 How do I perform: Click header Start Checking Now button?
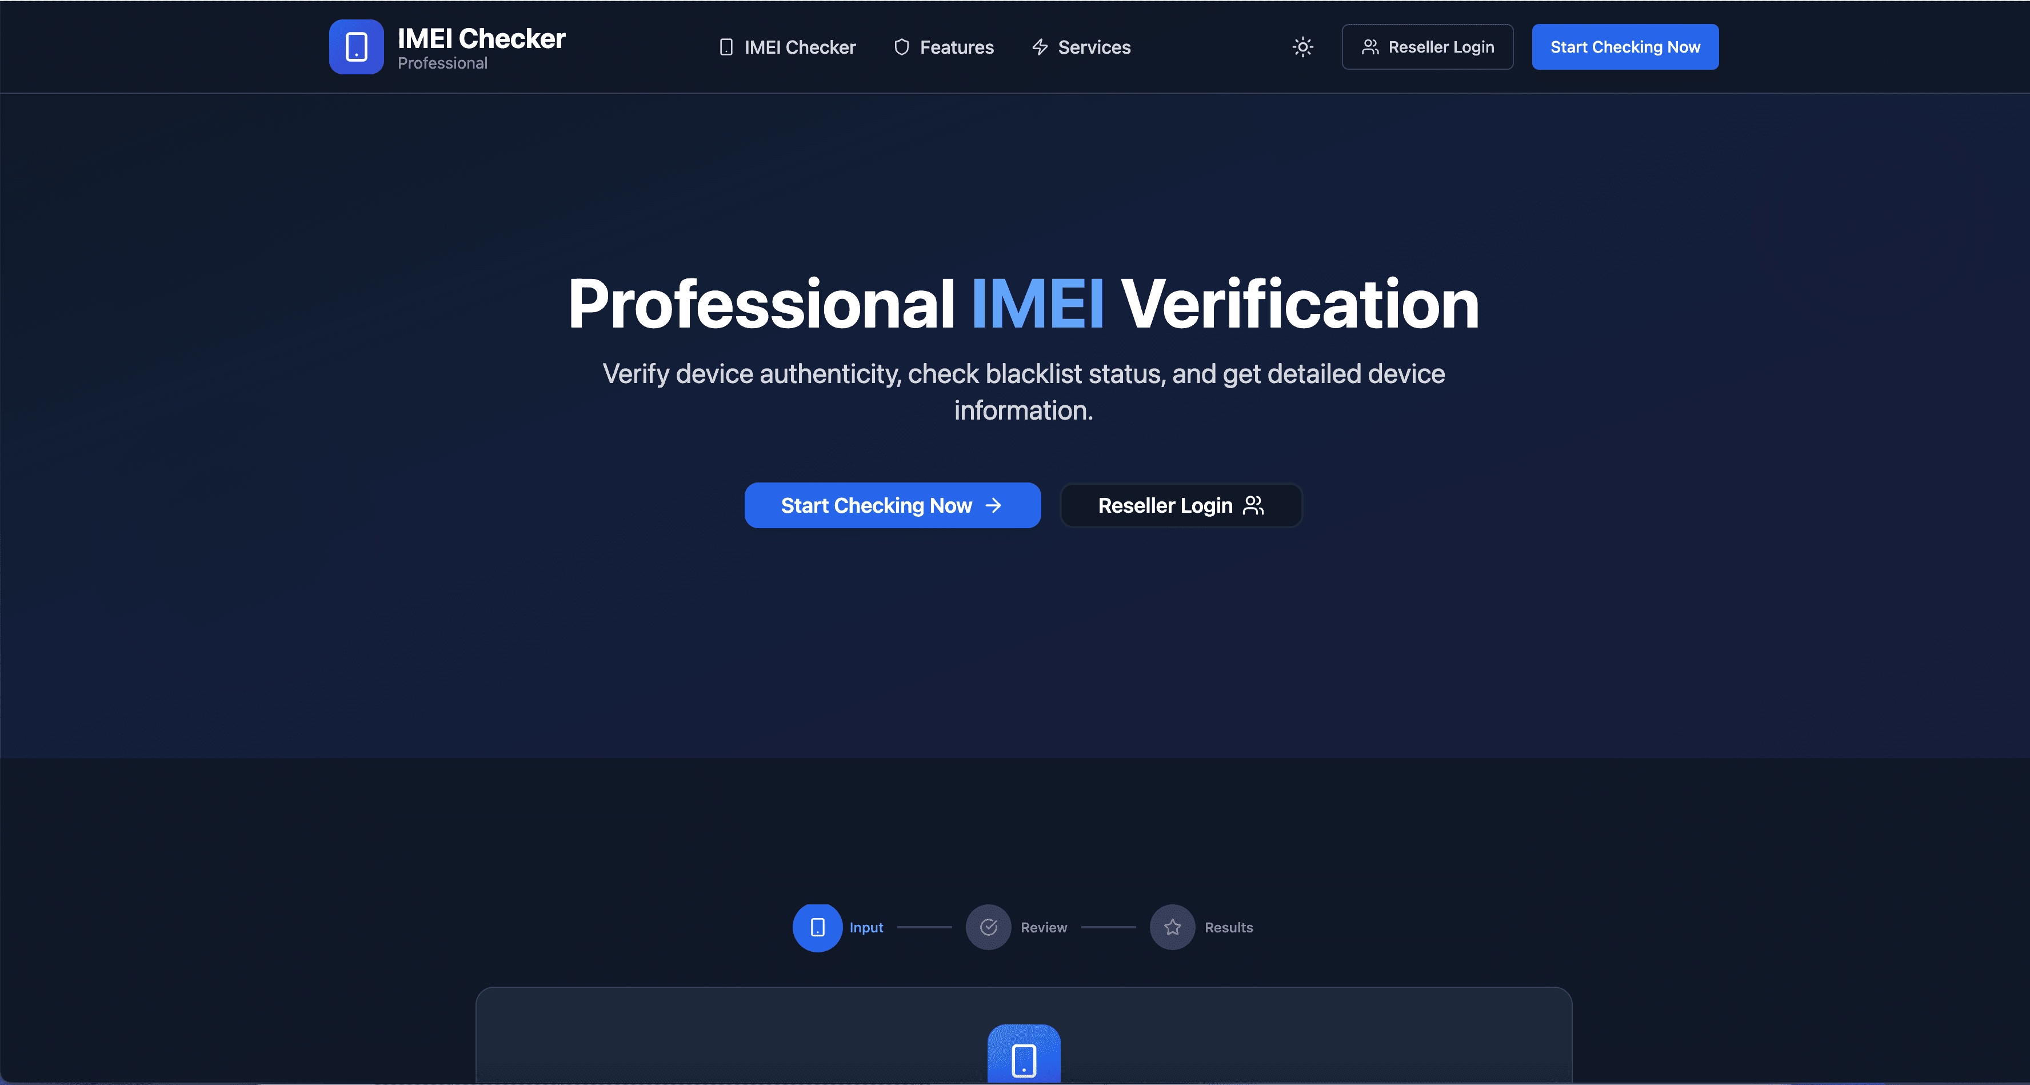coord(1624,46)
